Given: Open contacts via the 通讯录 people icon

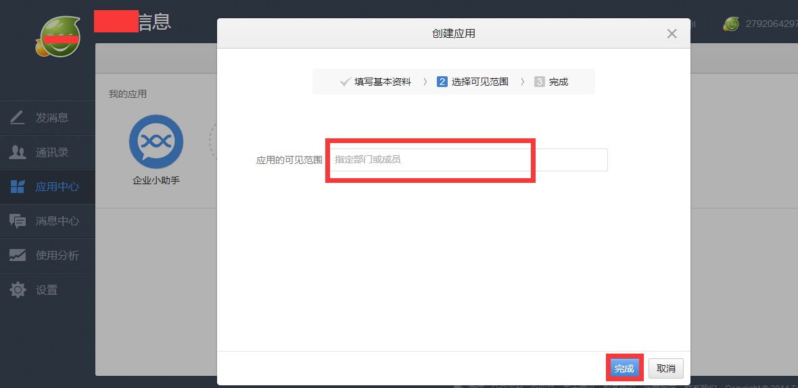Looking at the screenshot, I should tap(18, 153).
